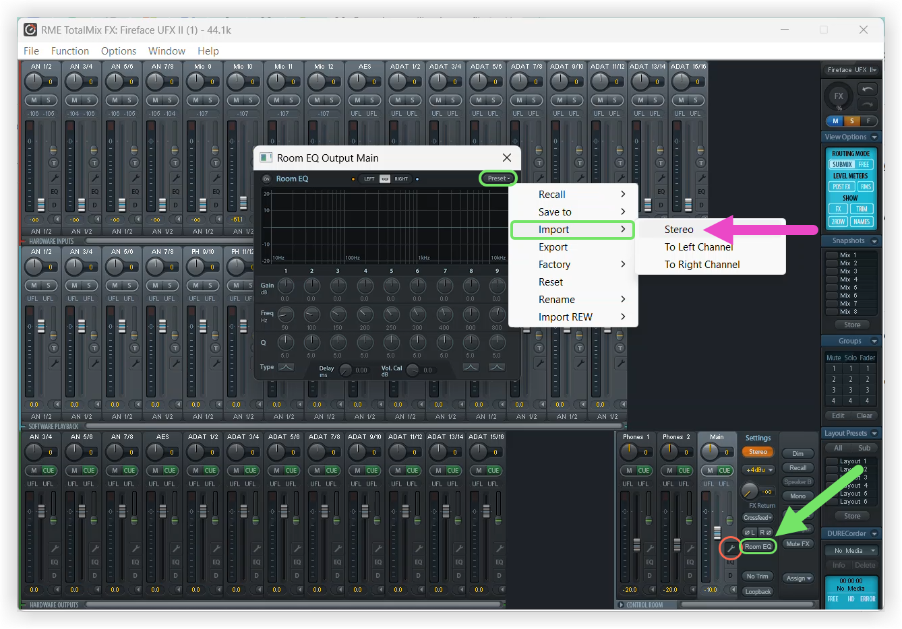Click the TotalMix FX app icon in title bar
Viewport: 902px width, 629px height.
pos(30,30)
